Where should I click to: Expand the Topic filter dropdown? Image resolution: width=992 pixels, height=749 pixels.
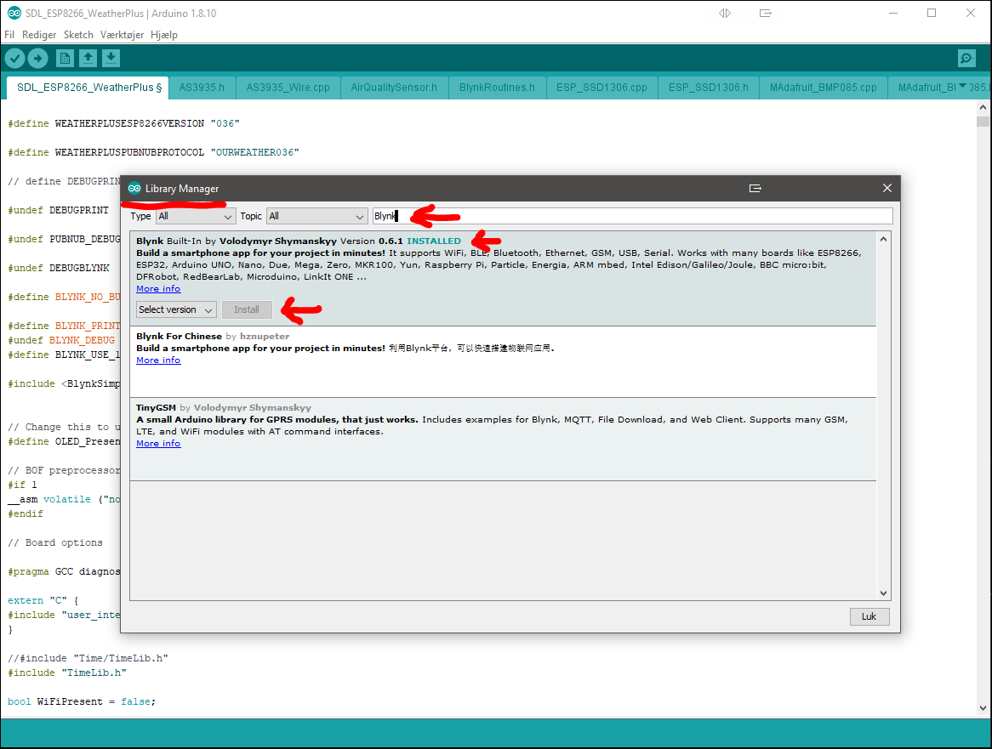(317, 216)
